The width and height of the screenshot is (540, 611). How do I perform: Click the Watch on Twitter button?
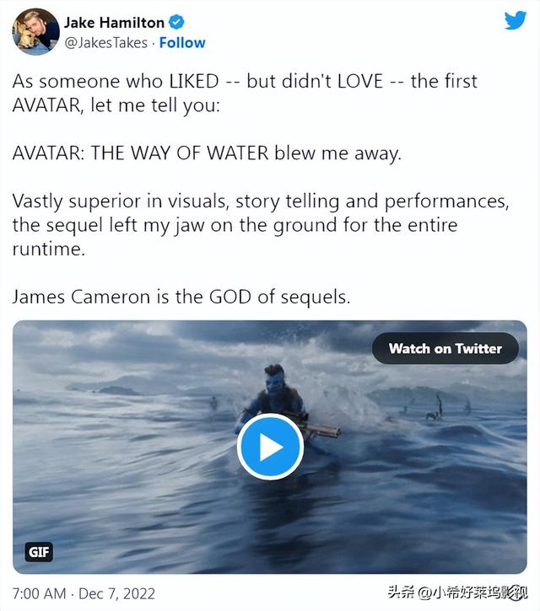coord(445,348)
